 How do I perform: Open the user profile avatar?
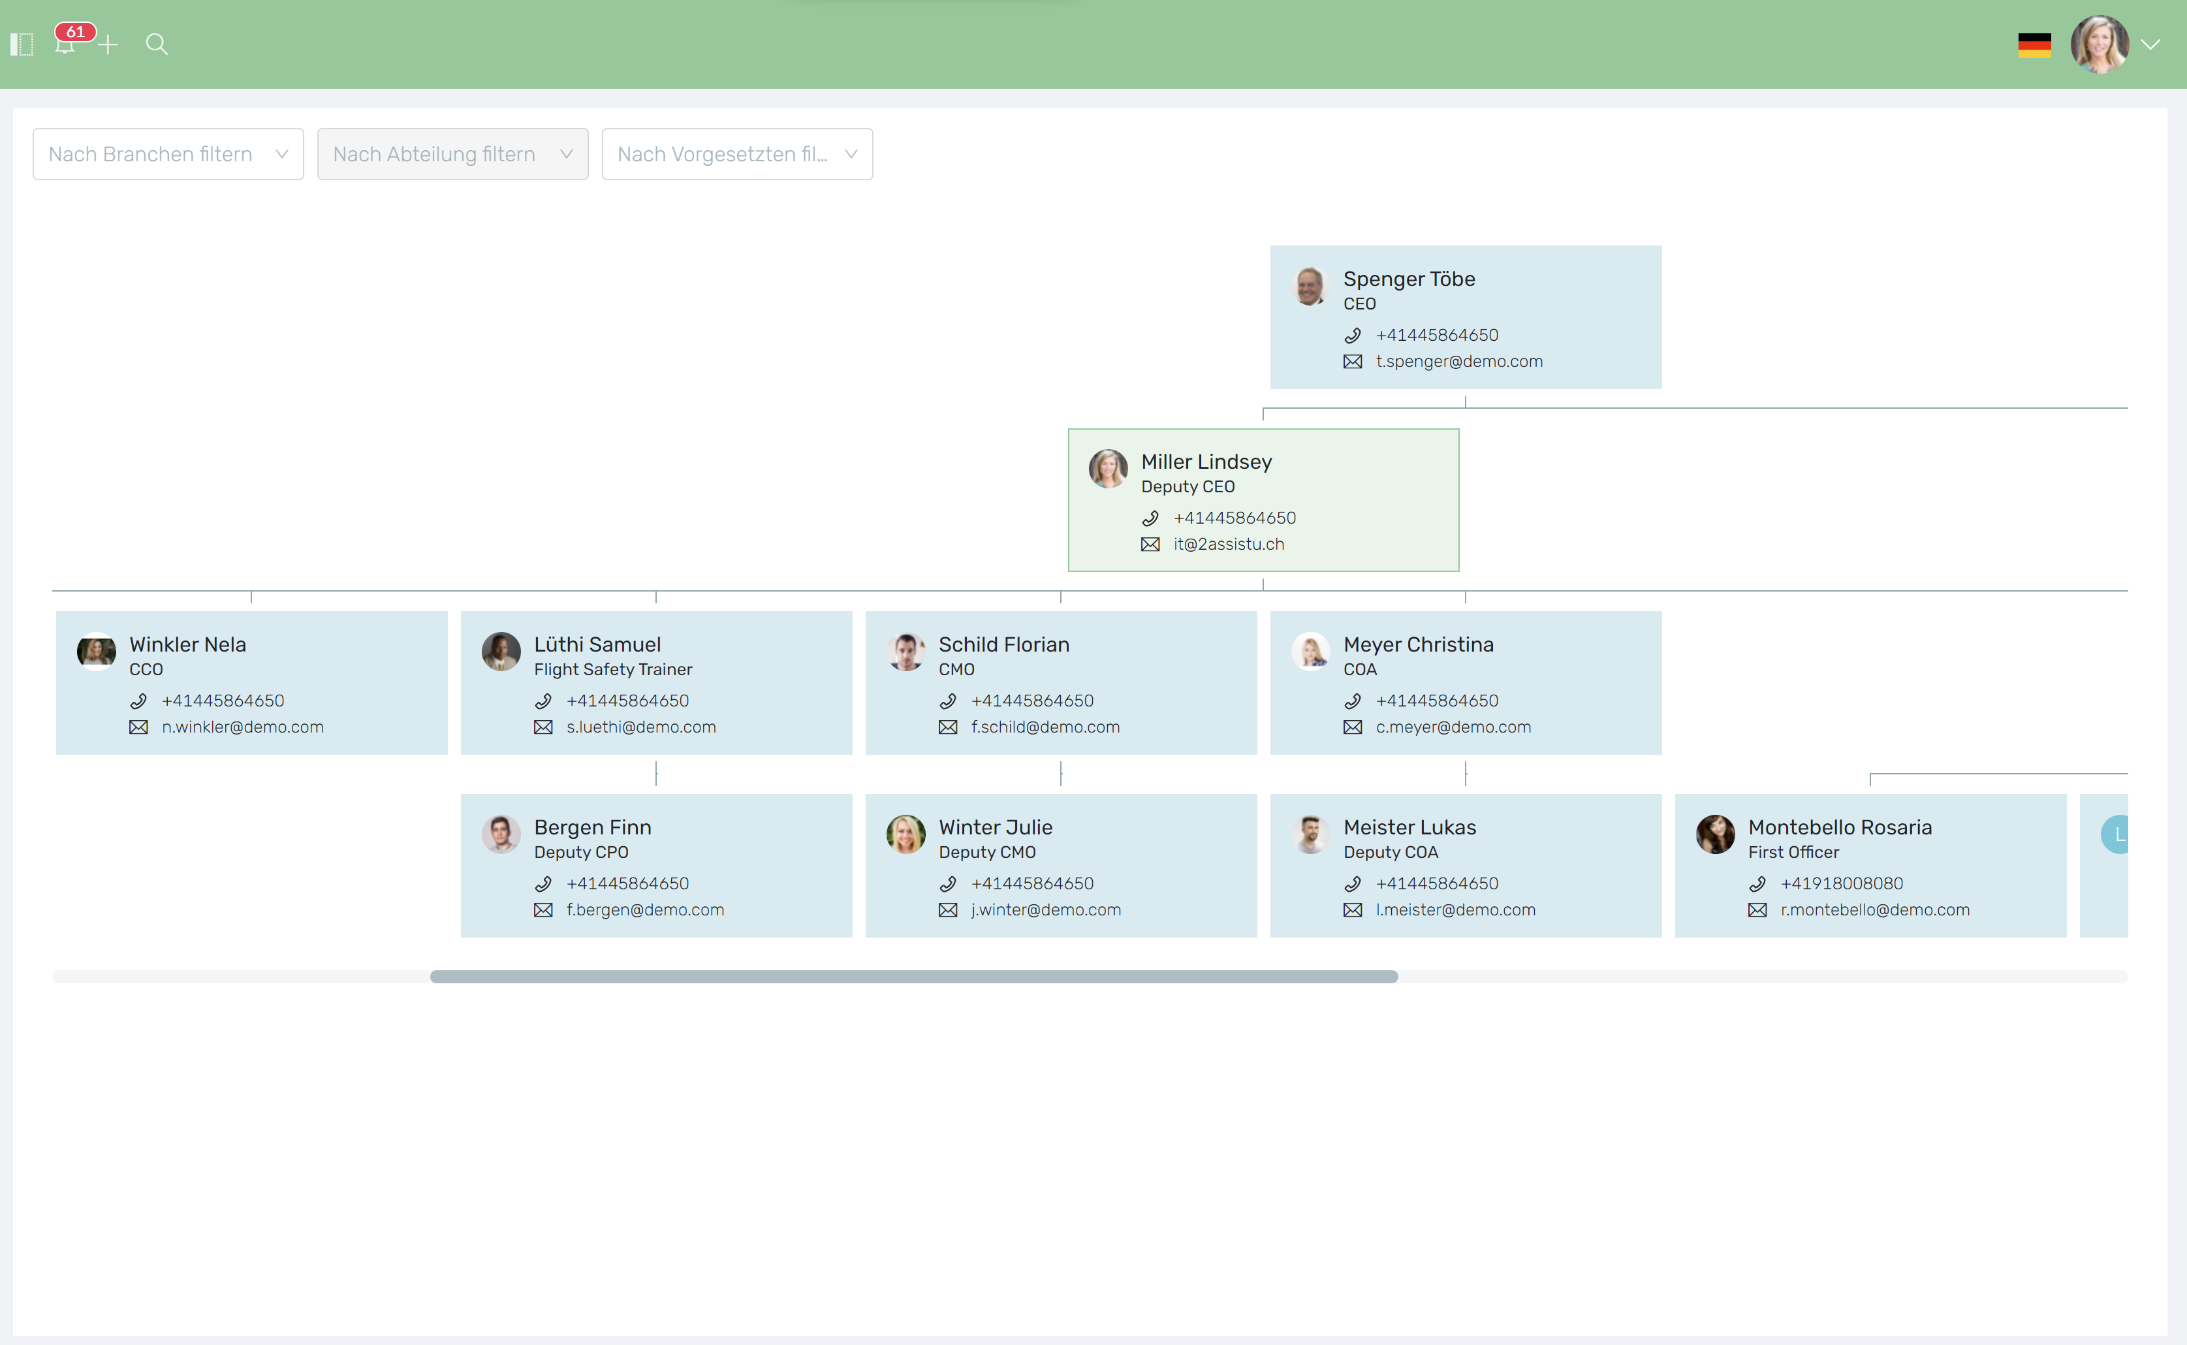(2099, 44)
